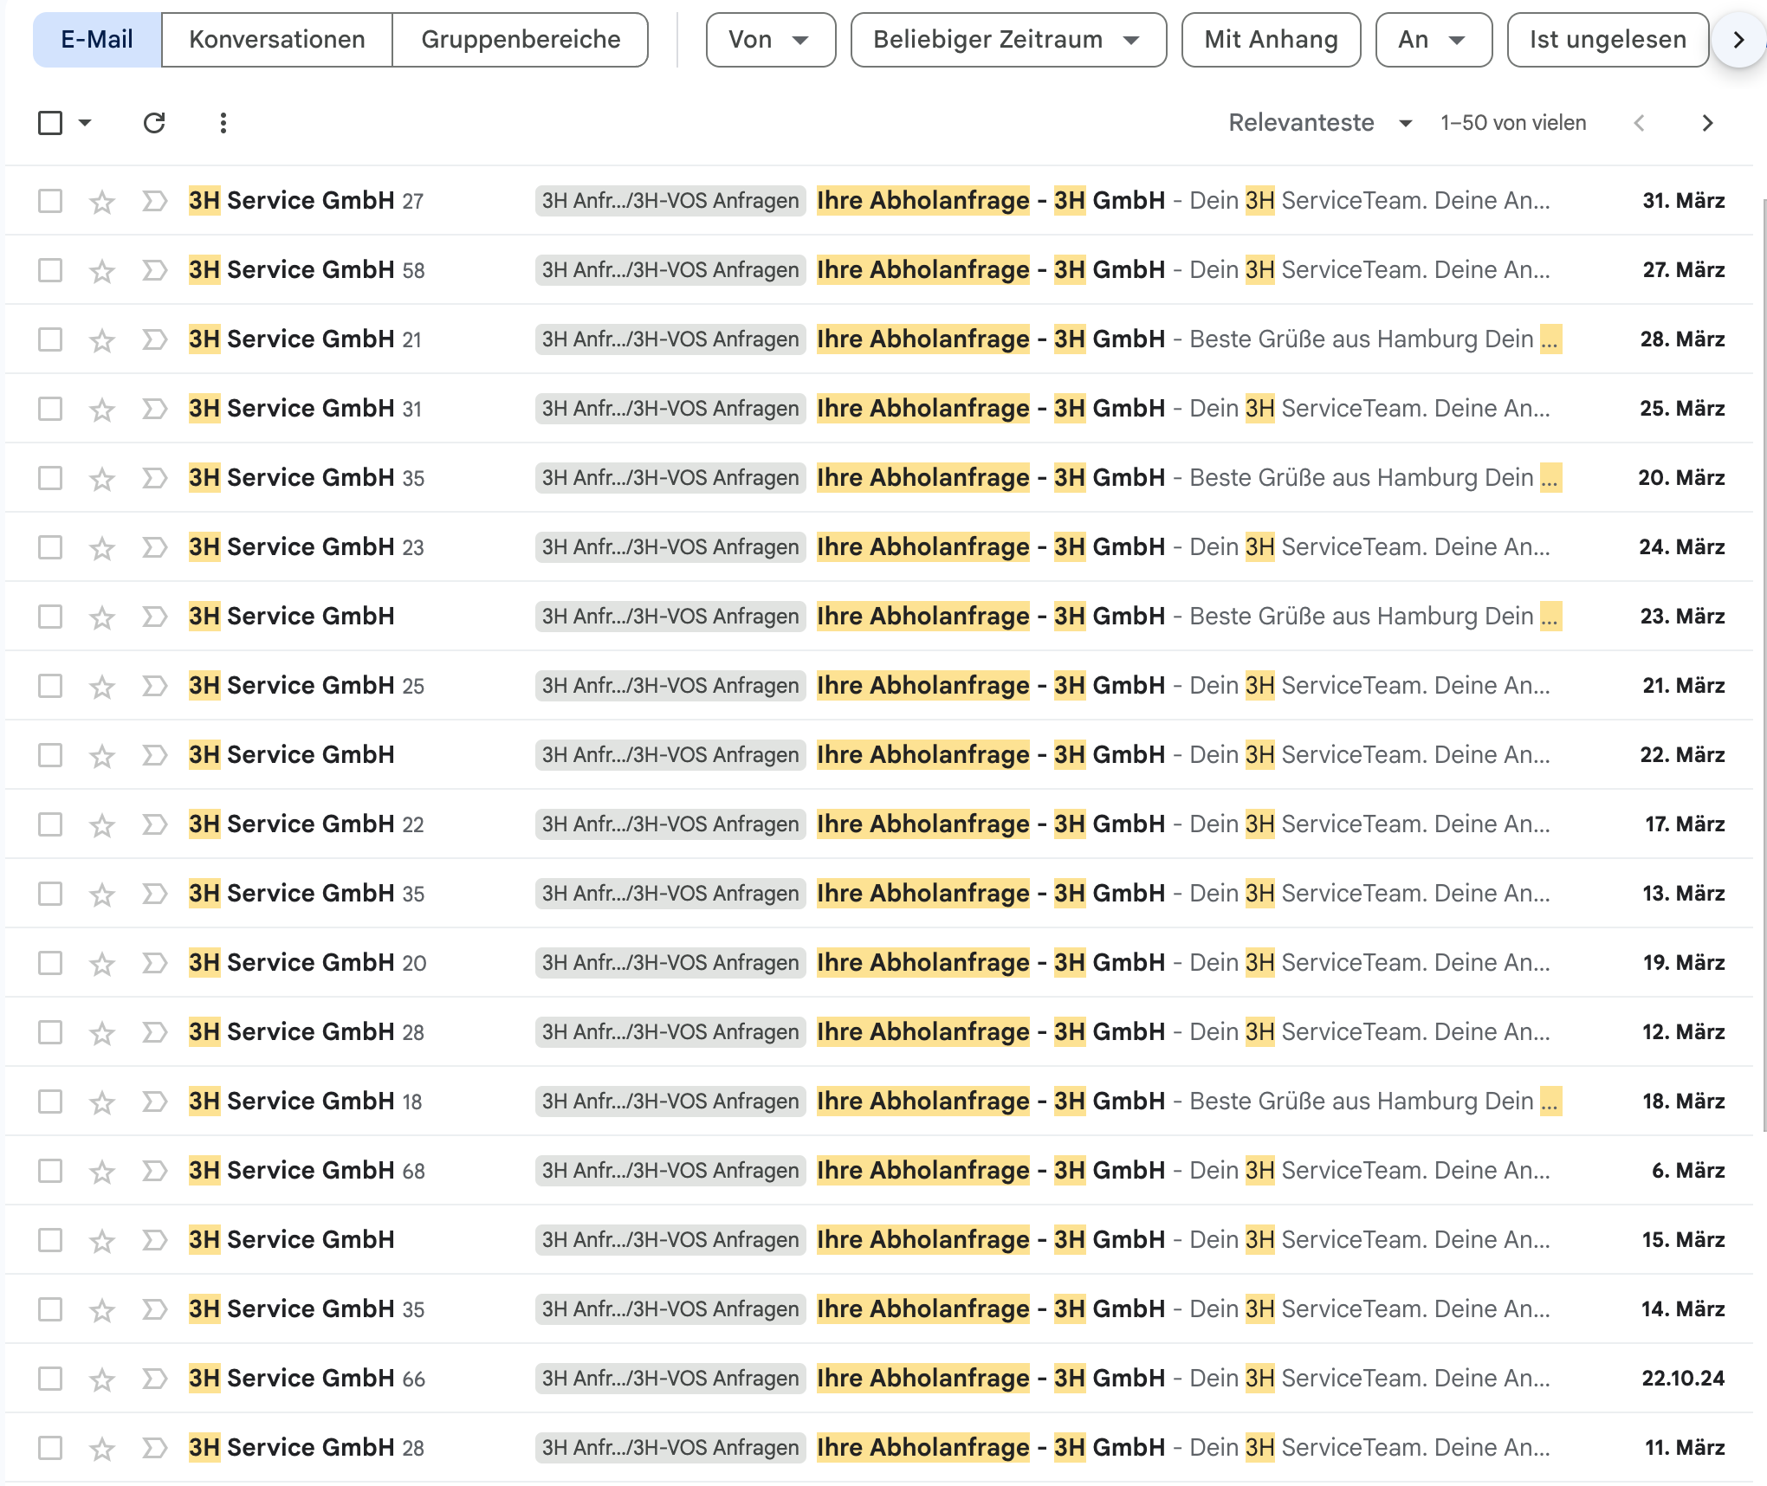Mark the 27. März email as important
Image resolution: width=1767 pixels, height=1486 pixels.
[x=154, y=270]
